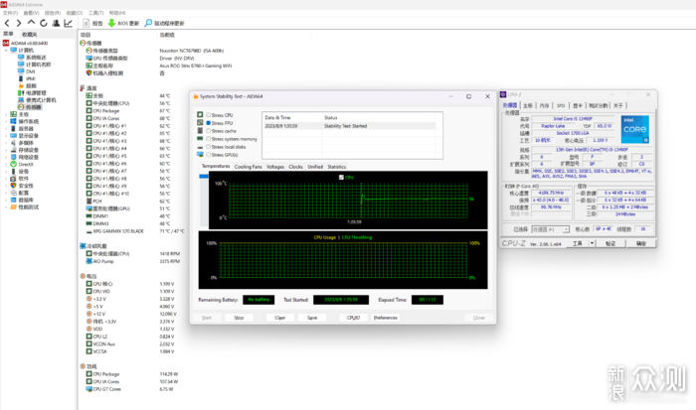Open Preferences in Stability Test
This screenshot has height=410, width=696.
click(386, 318)
